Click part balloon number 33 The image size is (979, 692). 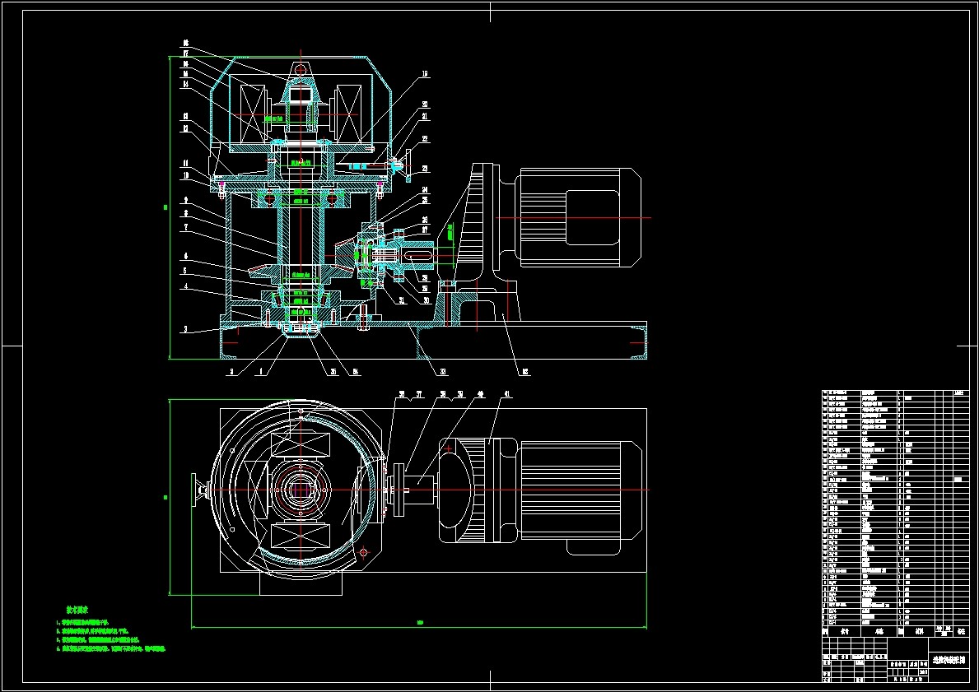(x=443, y=372)
